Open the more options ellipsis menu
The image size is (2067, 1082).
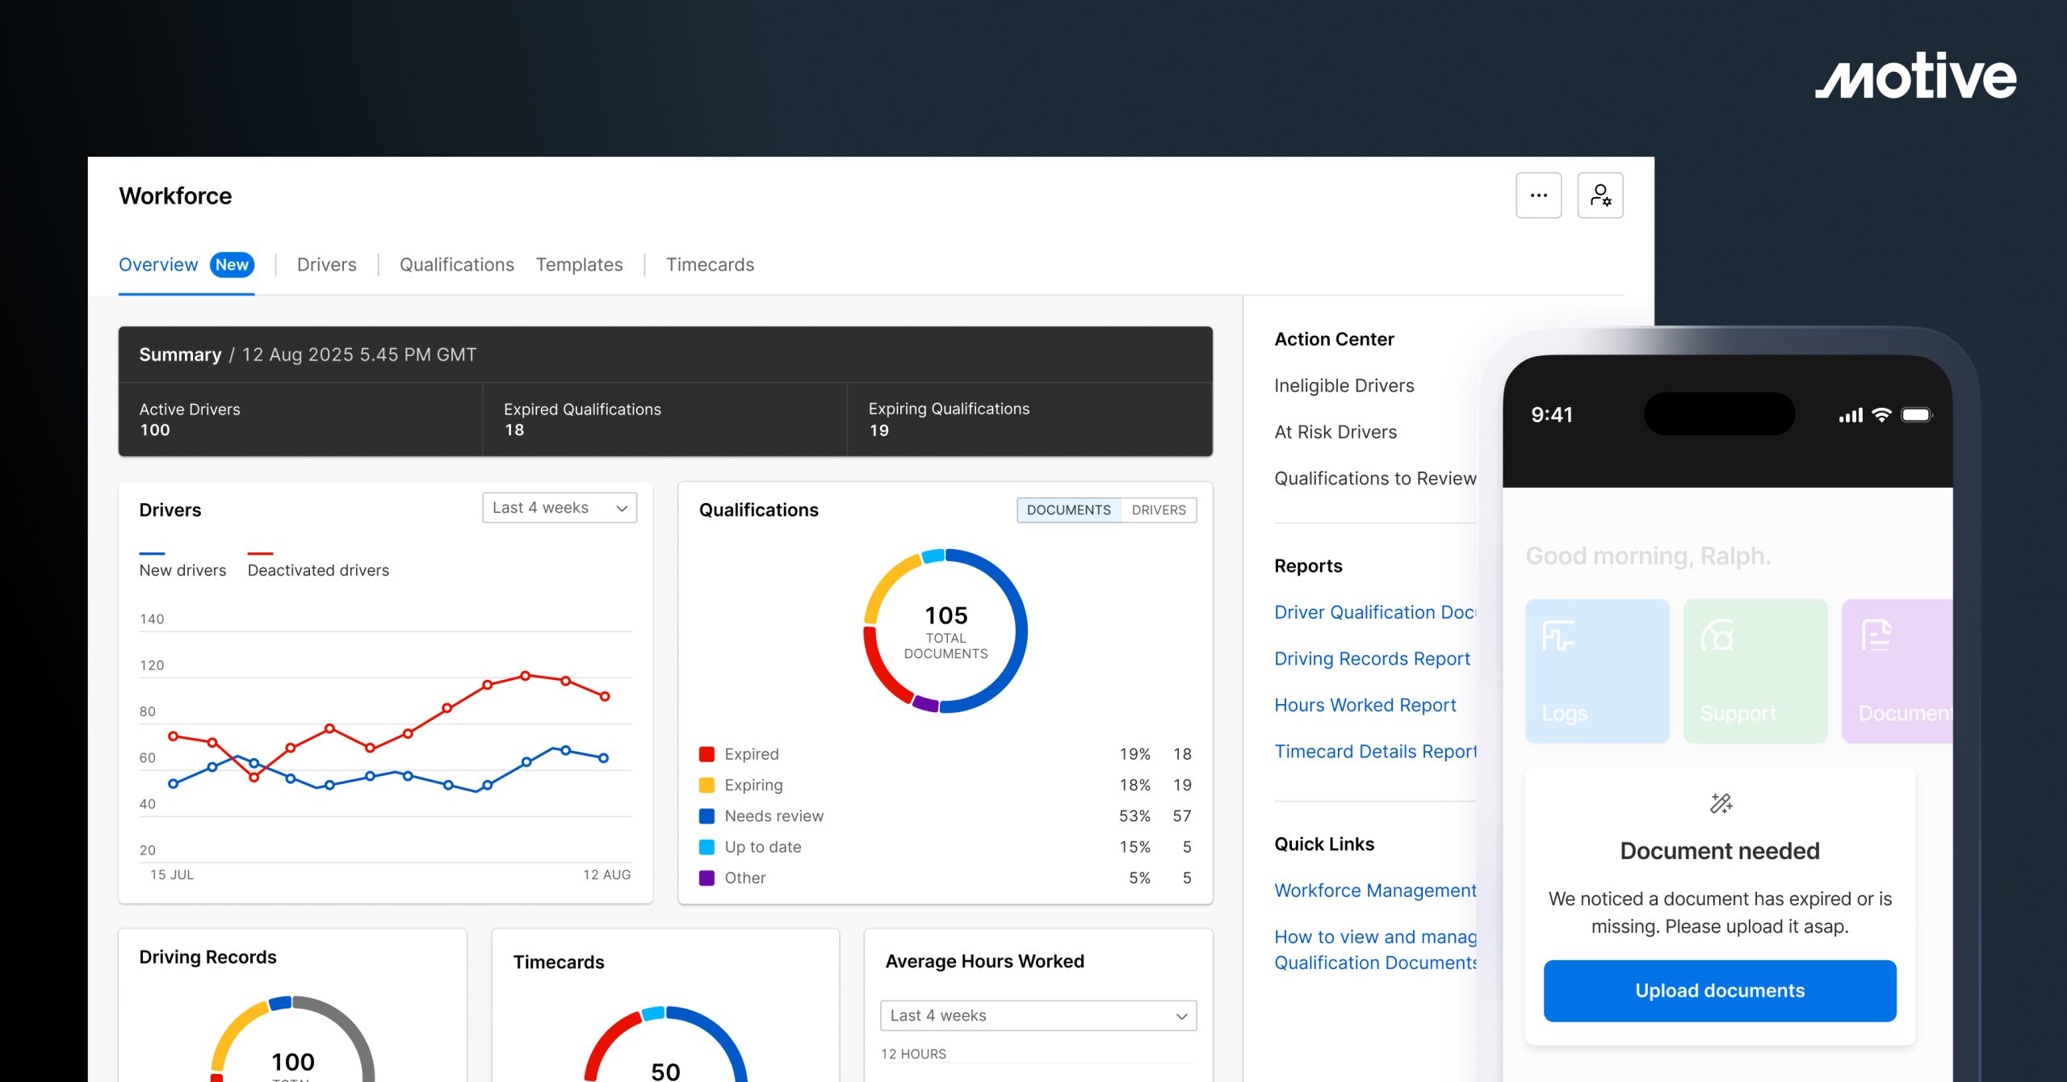[x=1538, y=195]
